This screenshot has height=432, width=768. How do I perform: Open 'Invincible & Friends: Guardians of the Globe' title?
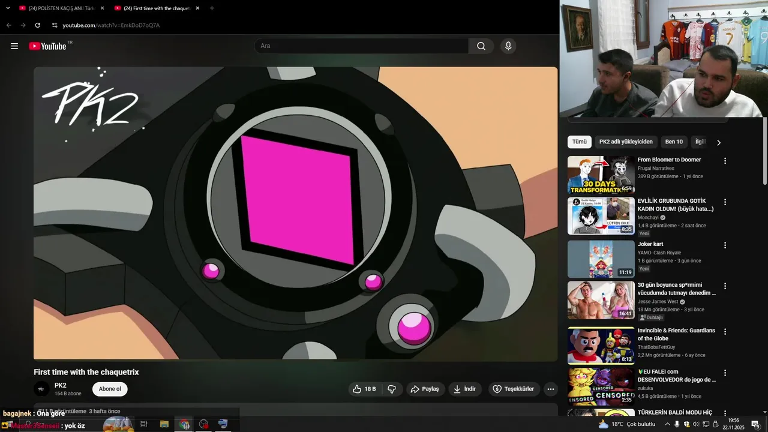tap(676, 334)
